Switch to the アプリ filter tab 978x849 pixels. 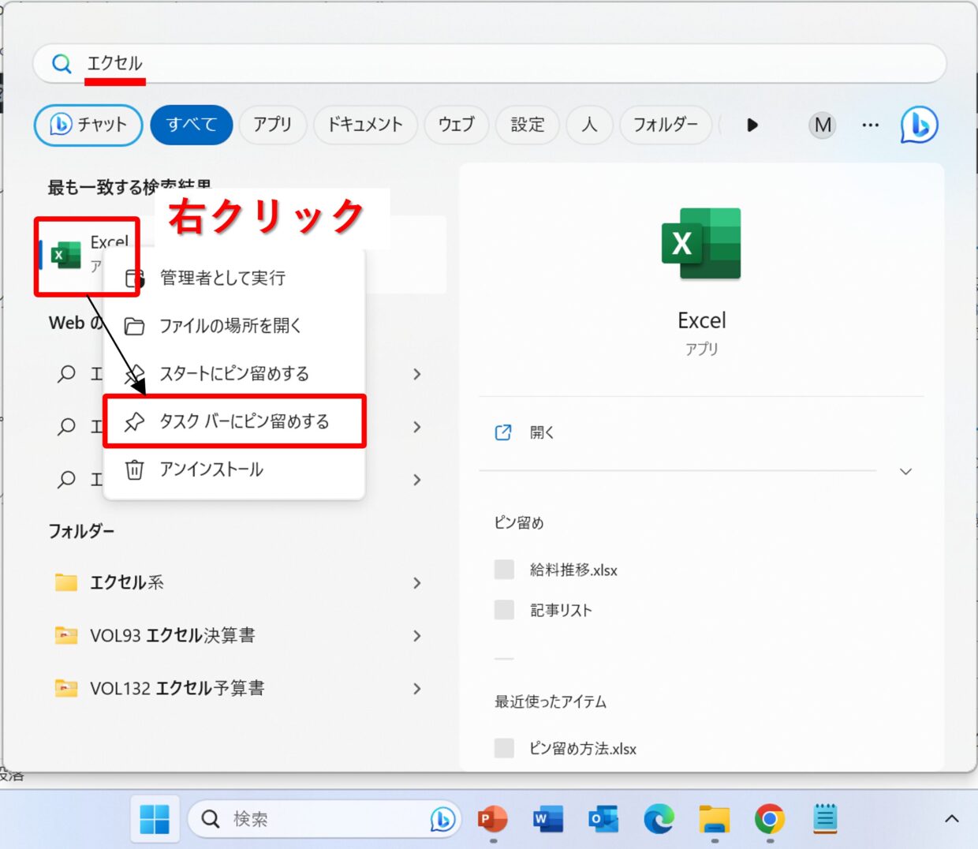tap(272, 125)
